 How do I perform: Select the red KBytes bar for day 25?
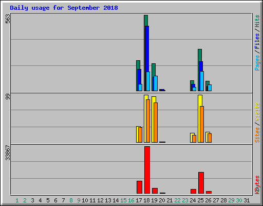click(201, 183)
